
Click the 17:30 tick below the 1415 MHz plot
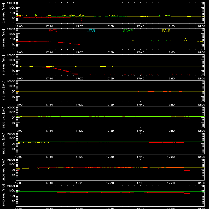click(x=110, y=105)
